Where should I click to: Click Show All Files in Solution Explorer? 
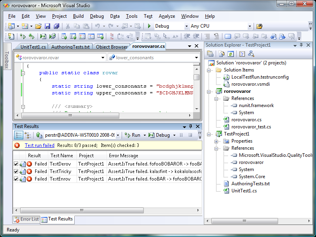pos(222,54)
